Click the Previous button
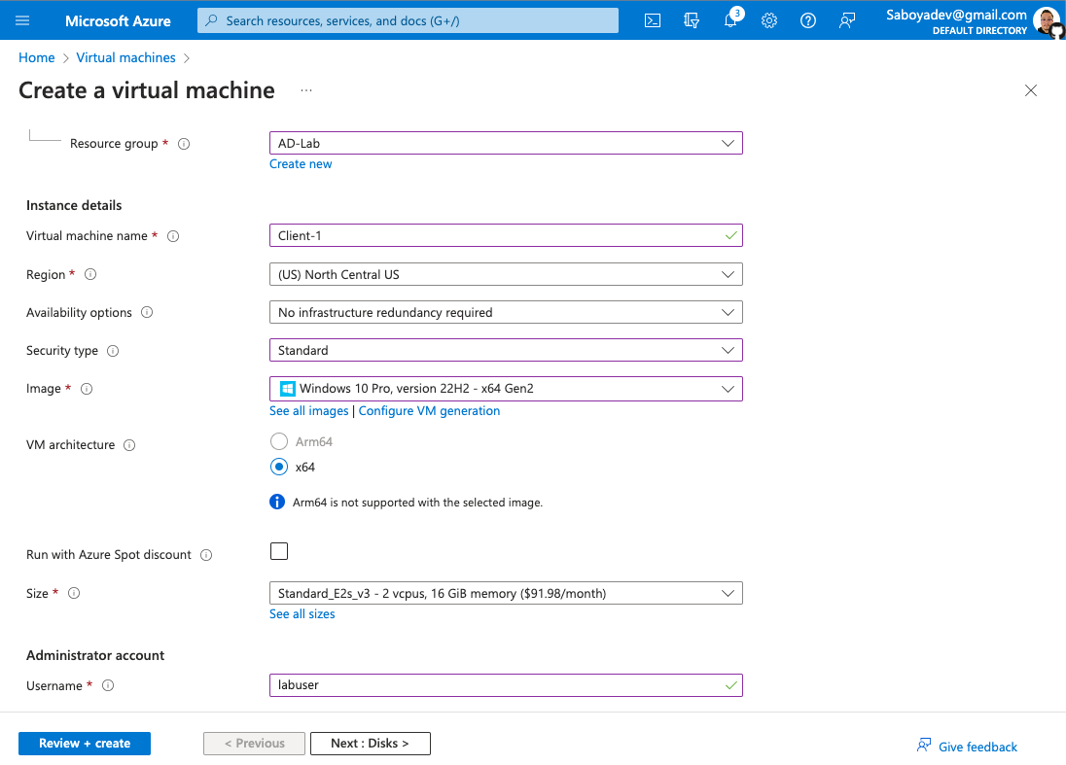This screenshot has width=1066, height=765. tap(254, 744)
